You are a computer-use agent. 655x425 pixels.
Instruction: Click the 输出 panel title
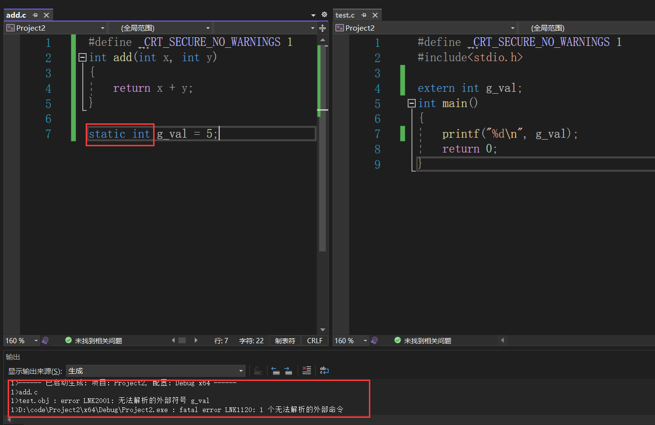pyautogui.click(x=12, y=357)
